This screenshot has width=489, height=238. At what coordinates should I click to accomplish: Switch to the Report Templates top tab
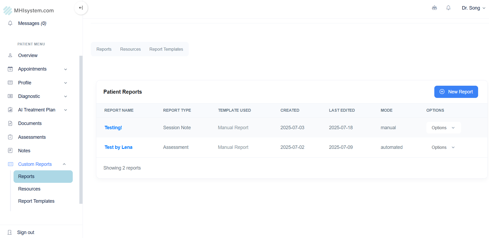click(x=166, y=49)
